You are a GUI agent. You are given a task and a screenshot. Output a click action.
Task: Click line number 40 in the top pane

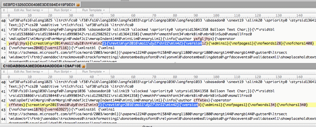[x=4, y=20]
